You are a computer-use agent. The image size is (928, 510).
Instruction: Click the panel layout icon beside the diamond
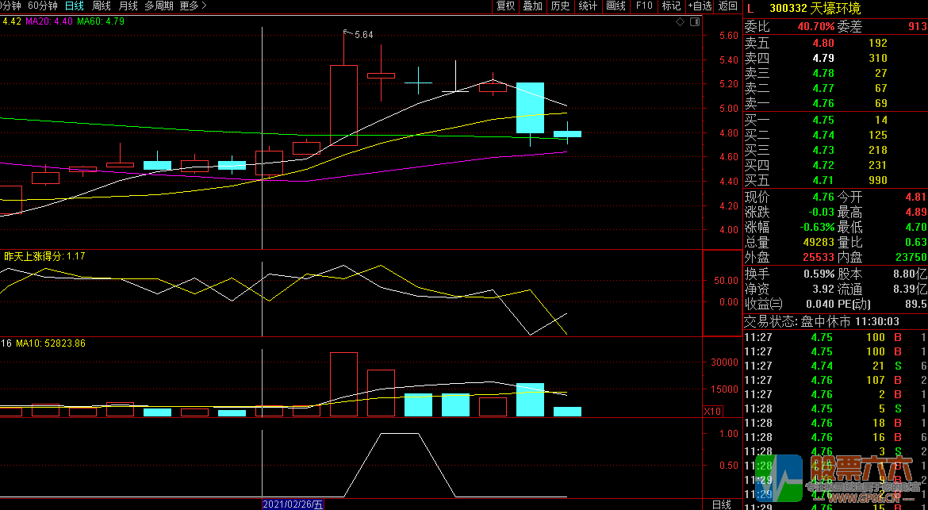[695, 22]
